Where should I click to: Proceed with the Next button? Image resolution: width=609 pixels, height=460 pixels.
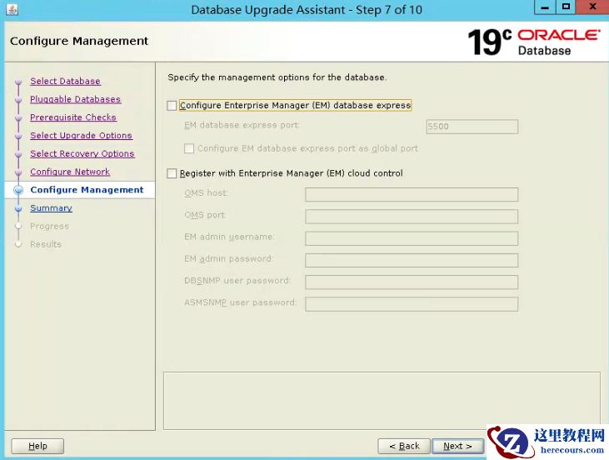point(458,446)
